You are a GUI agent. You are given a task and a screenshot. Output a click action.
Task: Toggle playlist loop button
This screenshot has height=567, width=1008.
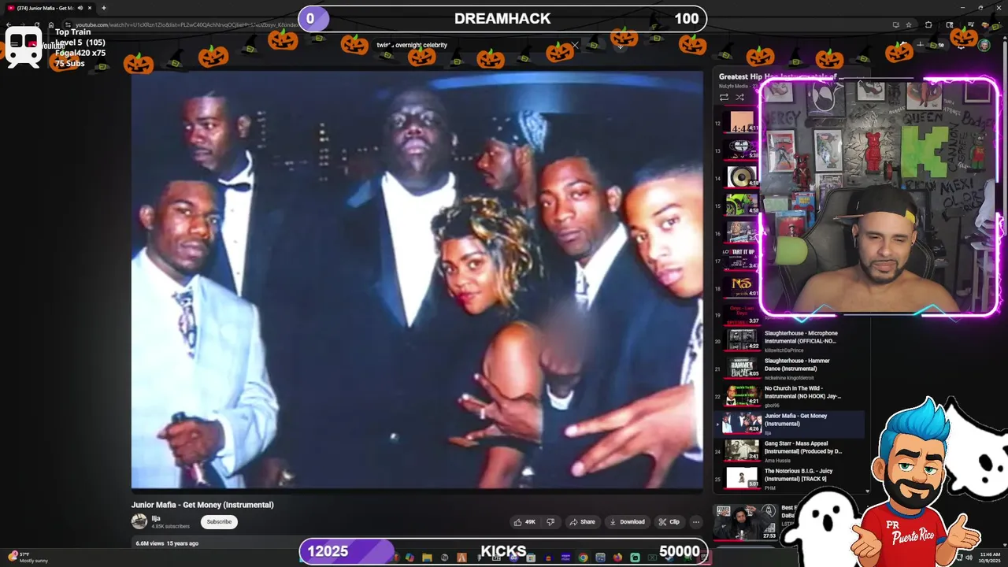pos(724,97)
